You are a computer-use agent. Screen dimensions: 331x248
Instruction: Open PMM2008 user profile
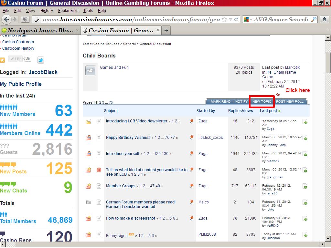(x=207, y=234)
